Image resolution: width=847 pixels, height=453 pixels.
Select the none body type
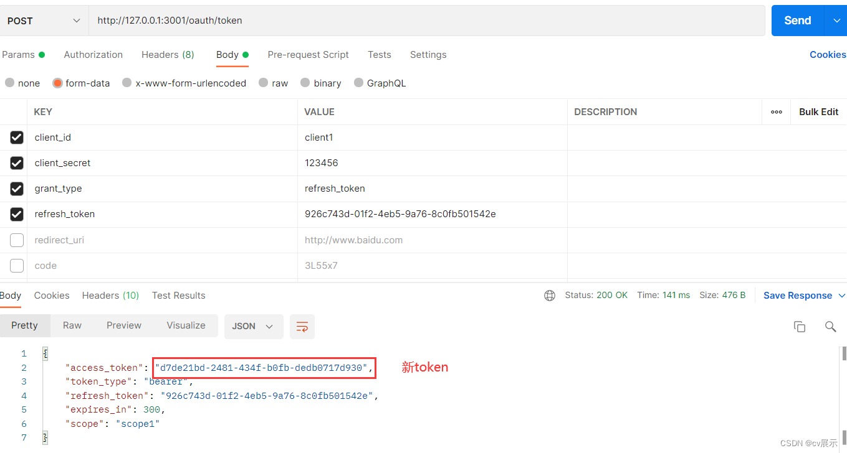click(x=9, y=83)
